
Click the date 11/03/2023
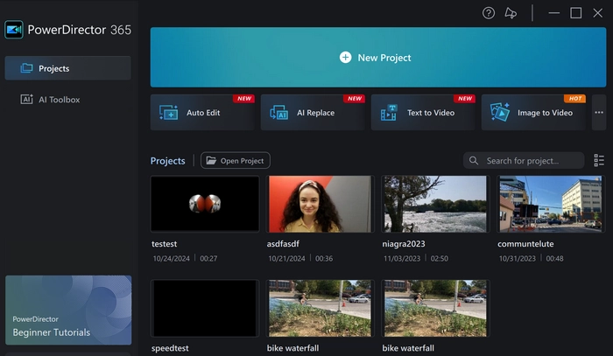click(402, 258)
